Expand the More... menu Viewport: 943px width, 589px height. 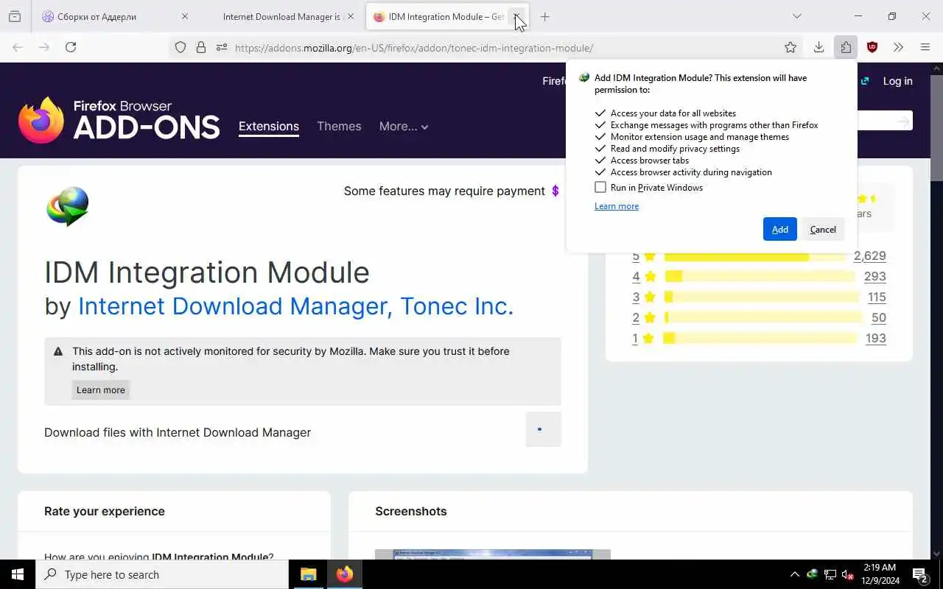404,127
